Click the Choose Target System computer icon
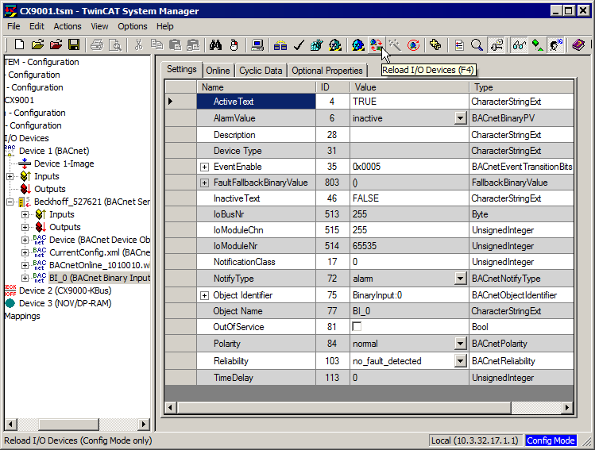595x450 pixels. pyautogui.click(x=257, y=45)
